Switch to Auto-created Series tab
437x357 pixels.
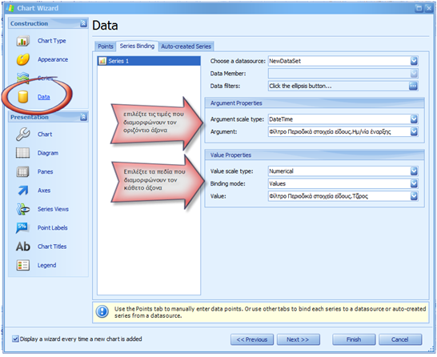click(186, 46)
